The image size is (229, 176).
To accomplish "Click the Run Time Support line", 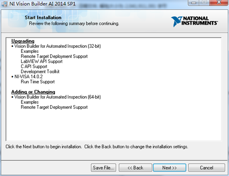I will point(38,82).
